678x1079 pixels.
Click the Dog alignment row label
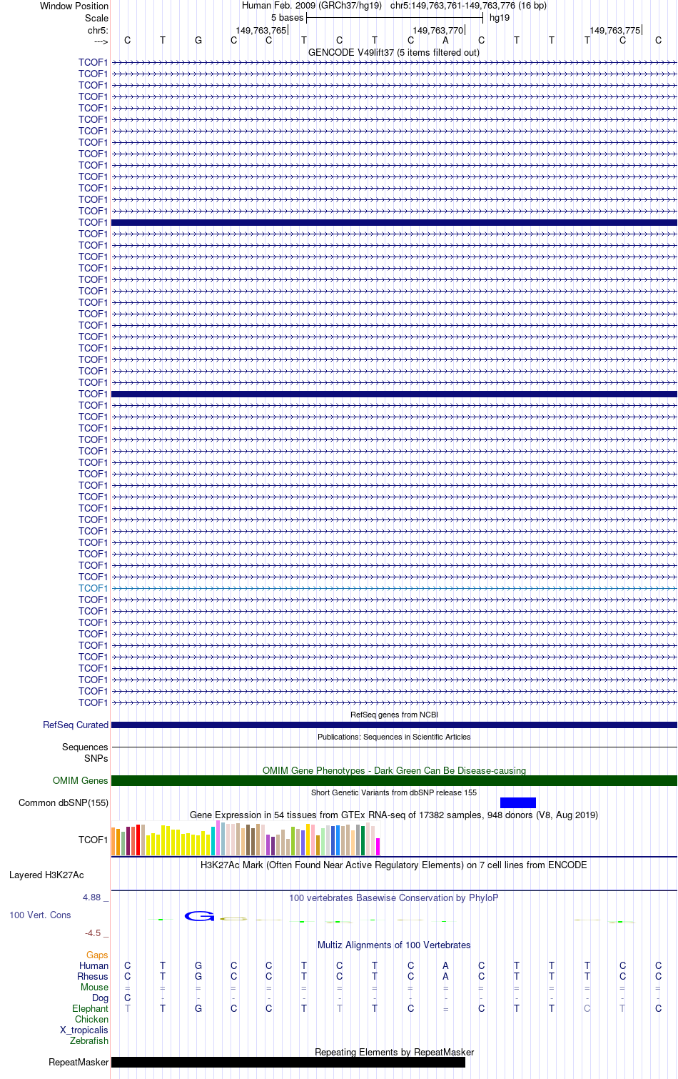pos(100,998)
